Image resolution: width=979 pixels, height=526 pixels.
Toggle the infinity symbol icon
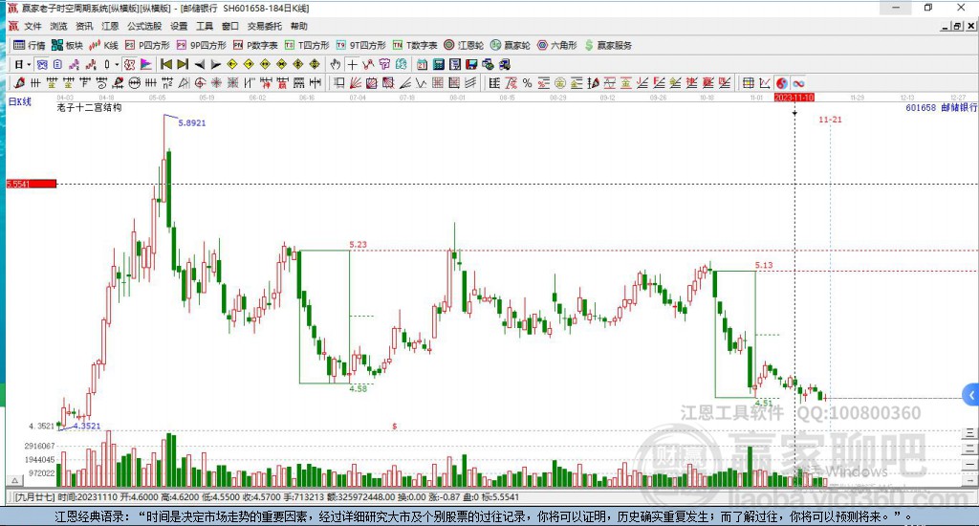click(x=798, y=83)
